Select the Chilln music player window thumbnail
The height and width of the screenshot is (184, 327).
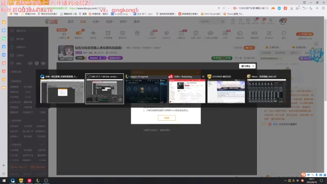pyautogui.click(x=187, y=89)
